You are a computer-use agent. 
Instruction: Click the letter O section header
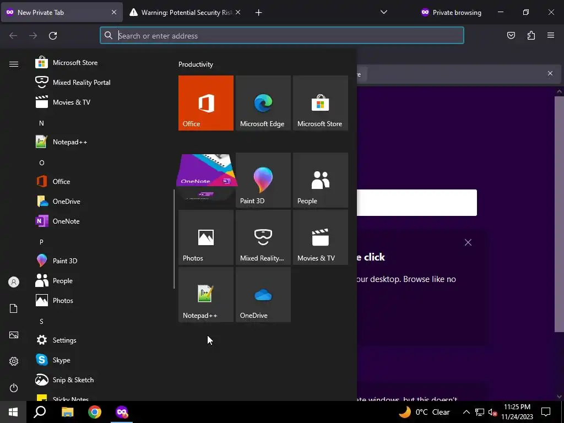(41, 163)
